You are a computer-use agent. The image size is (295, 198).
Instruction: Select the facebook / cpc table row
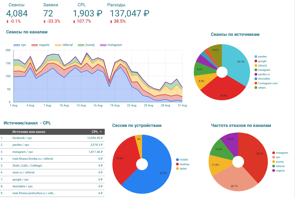[x=52, y=138]
